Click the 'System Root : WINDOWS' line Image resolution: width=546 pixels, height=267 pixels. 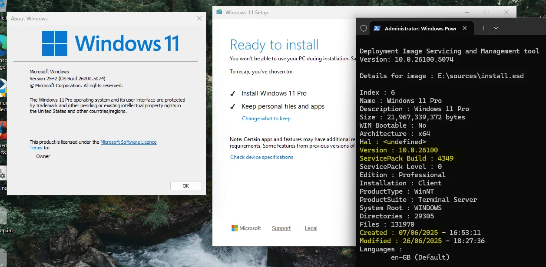pyautogui.click(x=400, y=208)
